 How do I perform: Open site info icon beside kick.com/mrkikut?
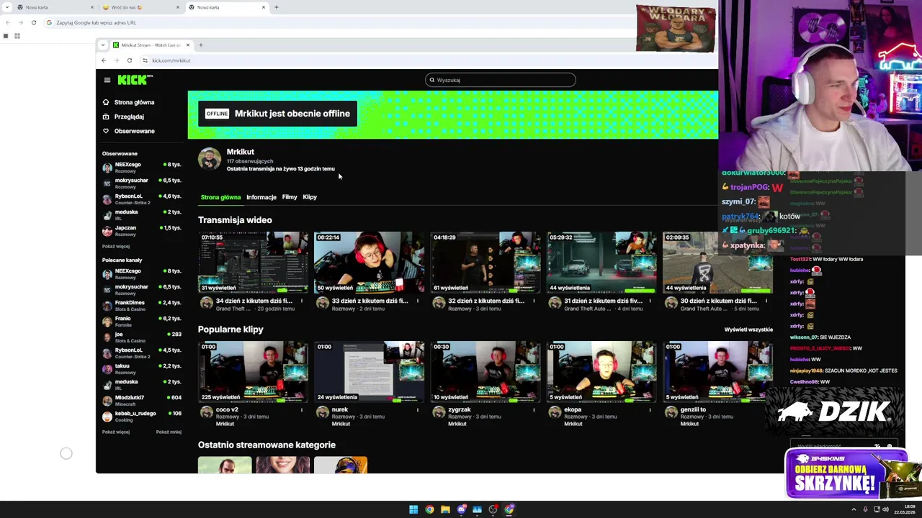[145, 60]
